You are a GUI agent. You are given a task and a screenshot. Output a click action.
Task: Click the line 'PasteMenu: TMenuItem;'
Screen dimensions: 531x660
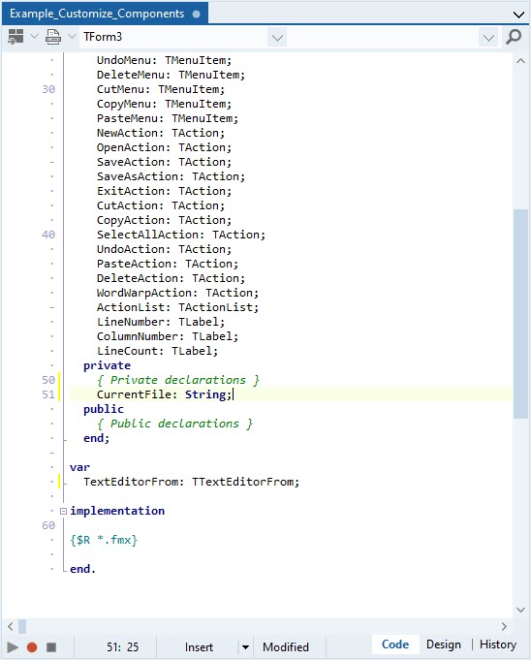pyautogui.click(x=168, y=118)
